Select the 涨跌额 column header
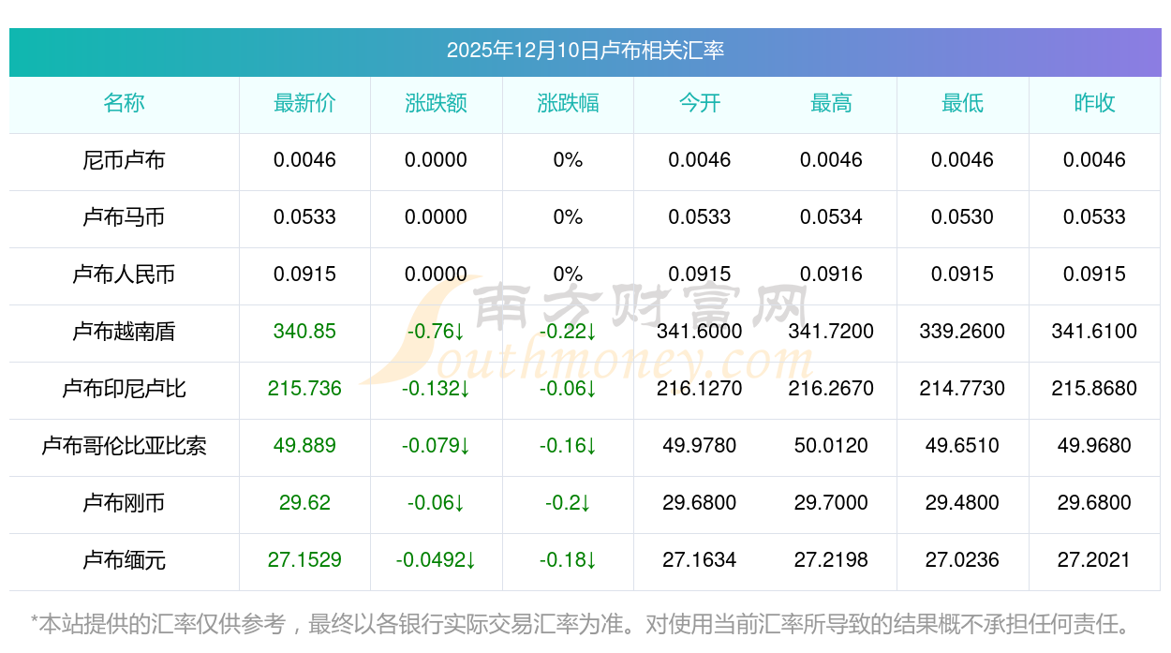 437,103
